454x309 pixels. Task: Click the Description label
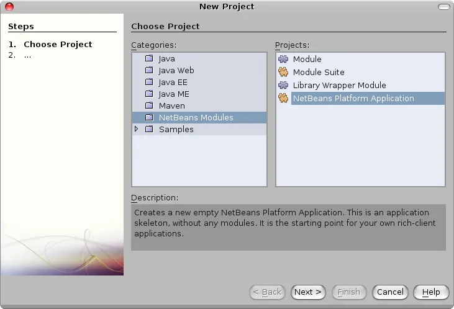click(155, 197)
